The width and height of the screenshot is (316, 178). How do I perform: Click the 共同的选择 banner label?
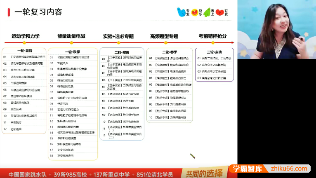pos(204,173)
